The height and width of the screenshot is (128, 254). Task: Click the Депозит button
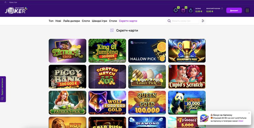pyautogui.click(x=234, y=10)
